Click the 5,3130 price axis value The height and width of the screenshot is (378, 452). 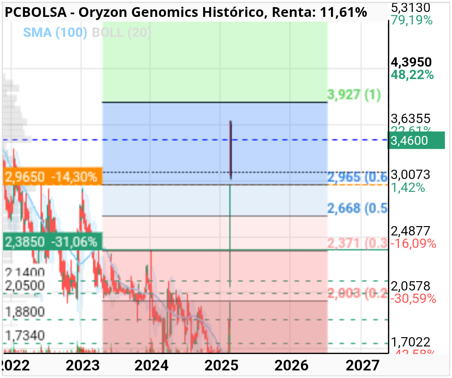[x=411, y=8]
